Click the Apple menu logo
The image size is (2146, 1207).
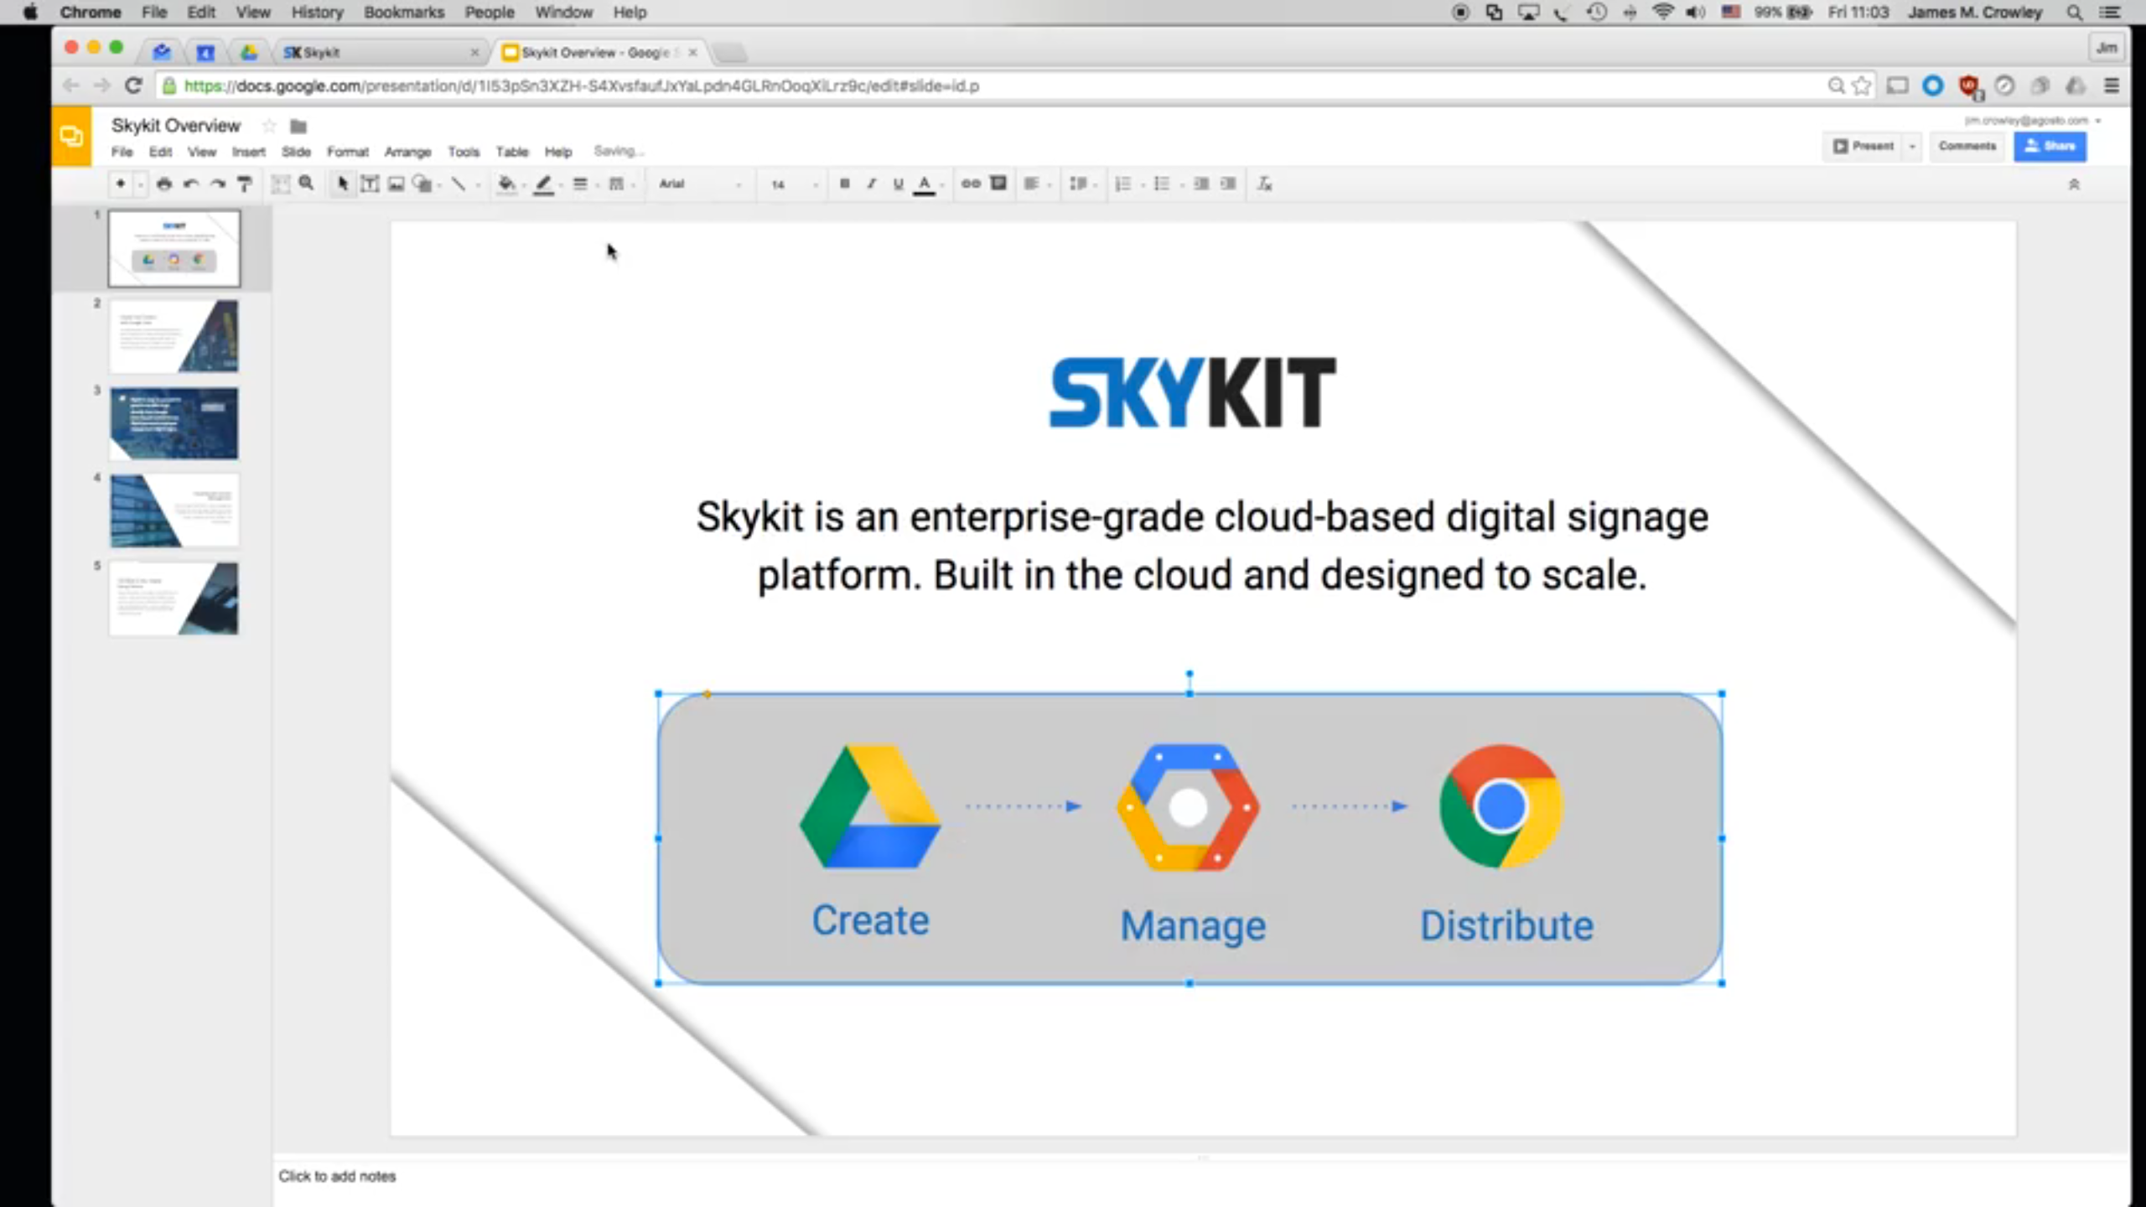click(30, 13)
